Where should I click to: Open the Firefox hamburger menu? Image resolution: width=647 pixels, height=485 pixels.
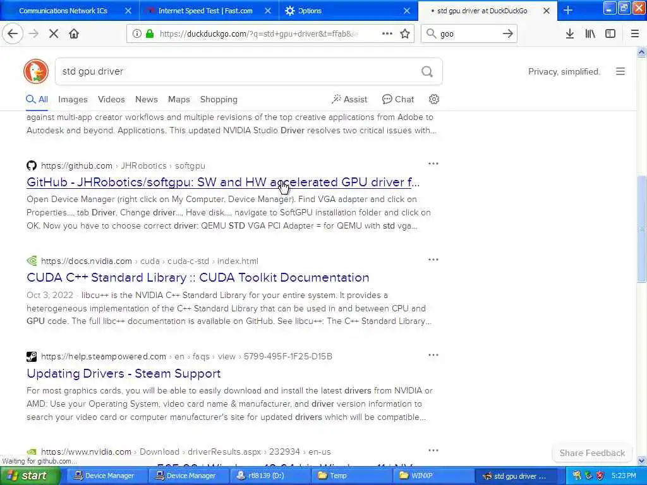(634, 34)
